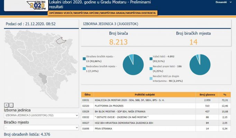Screen dimensions: 236x138
Task: Open the Biračko mjesto dropdown
Action: [41, 127]
